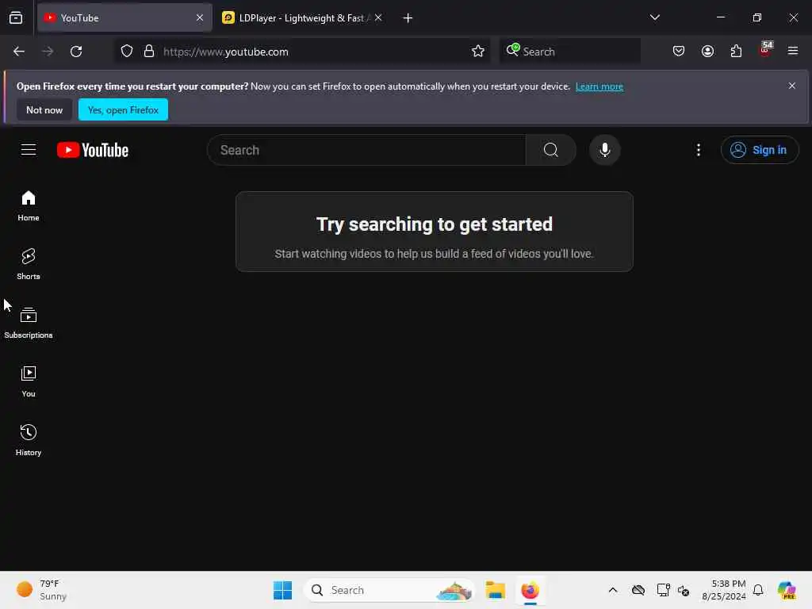Open the weather widget 79°F Sunny
Image resolution: width=812 pixels, height=609 pixels.
coord(41,590)
